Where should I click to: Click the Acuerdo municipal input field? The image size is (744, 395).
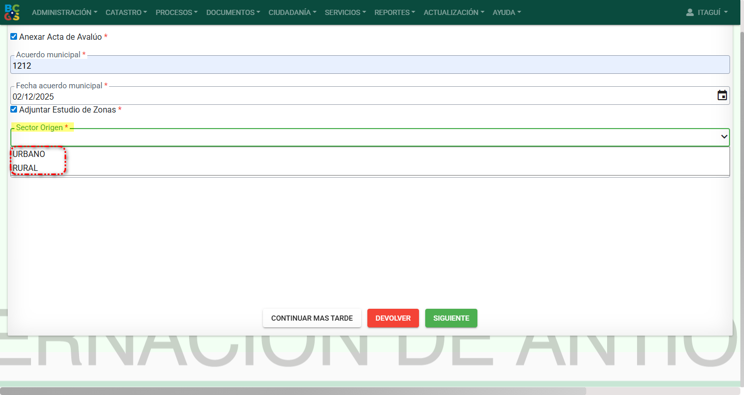[x=369, y=66]
